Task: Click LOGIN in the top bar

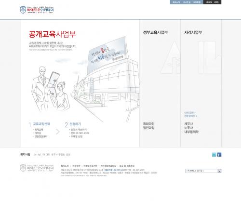Action: point(209,2)
